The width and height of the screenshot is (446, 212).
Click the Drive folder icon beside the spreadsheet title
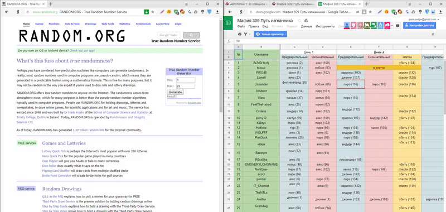[306, 21]
